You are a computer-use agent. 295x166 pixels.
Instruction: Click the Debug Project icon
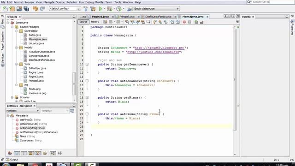pyautogui.click(x=109, y=9)
